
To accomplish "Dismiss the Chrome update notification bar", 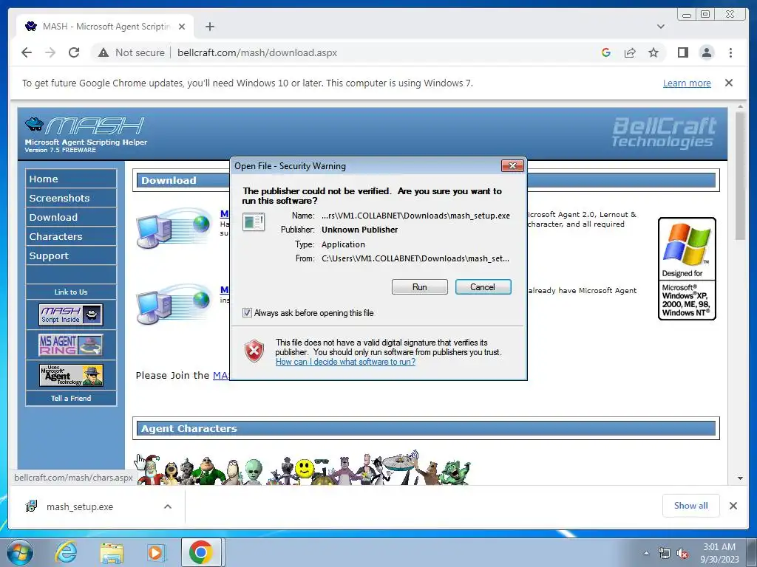I will (x=729, y=83).
